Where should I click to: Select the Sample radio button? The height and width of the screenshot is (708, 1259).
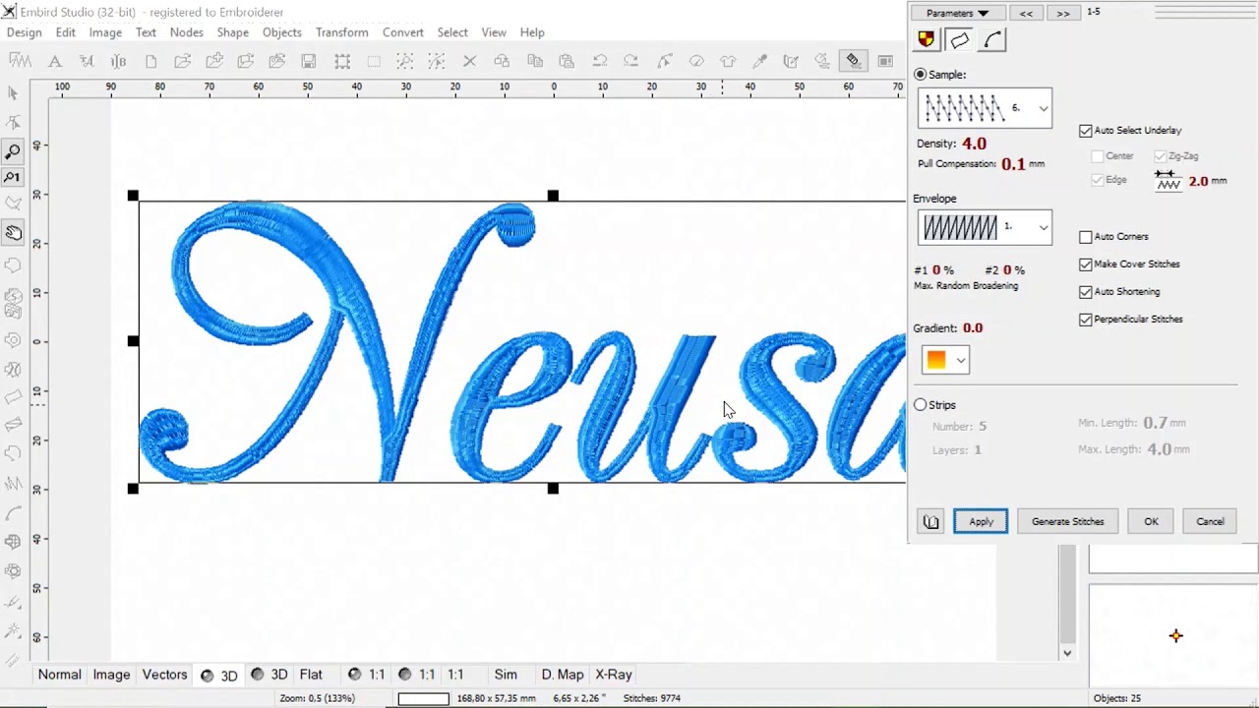point(920,75)
